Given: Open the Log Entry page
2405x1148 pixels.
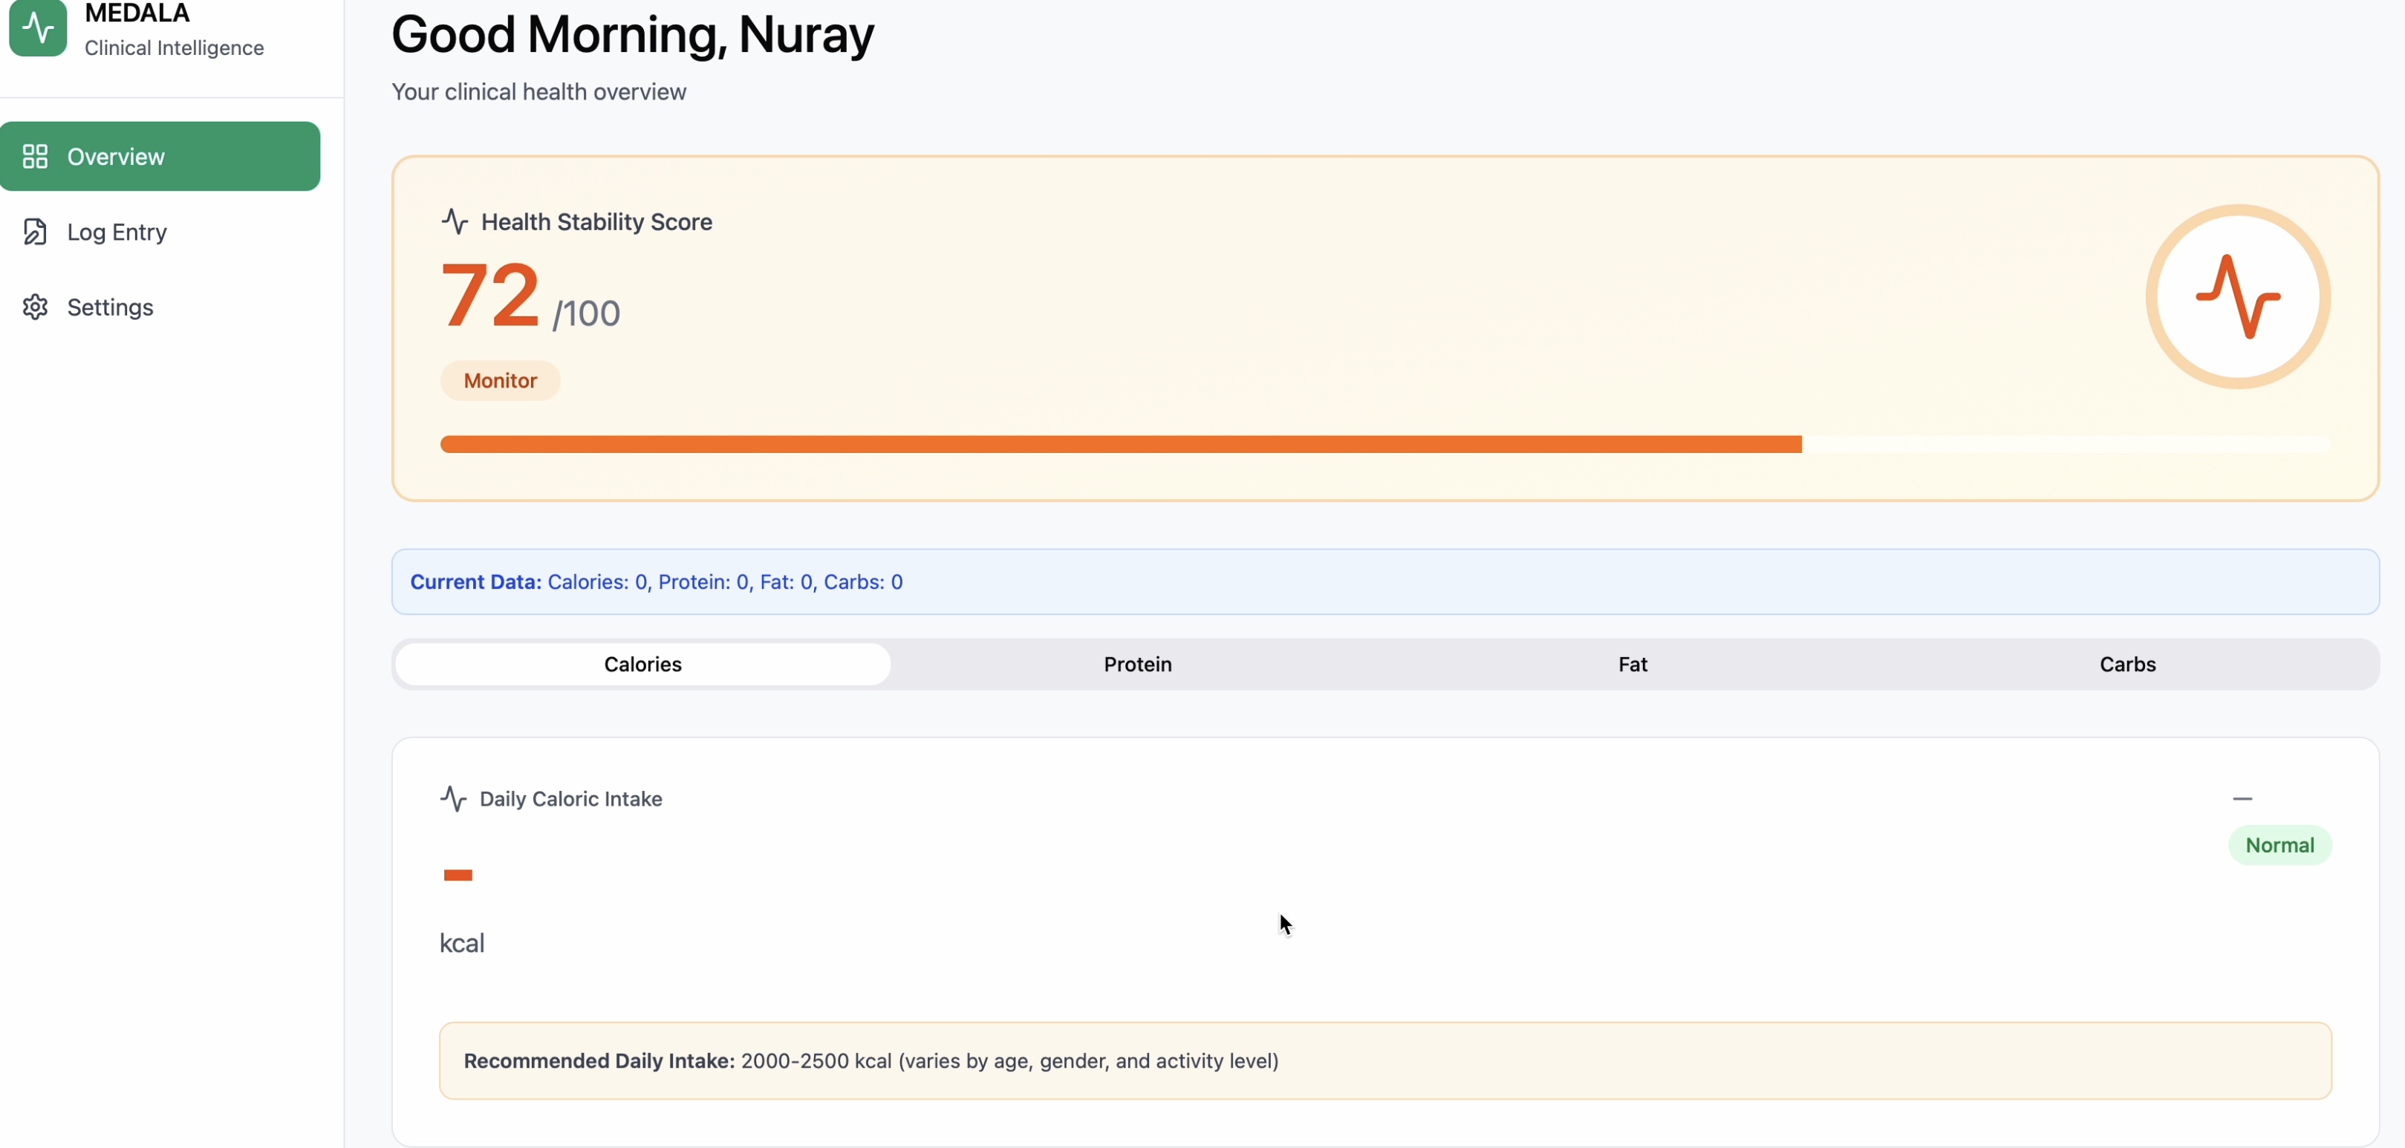Looking at the screenshot, I should (x=117, y=232).
